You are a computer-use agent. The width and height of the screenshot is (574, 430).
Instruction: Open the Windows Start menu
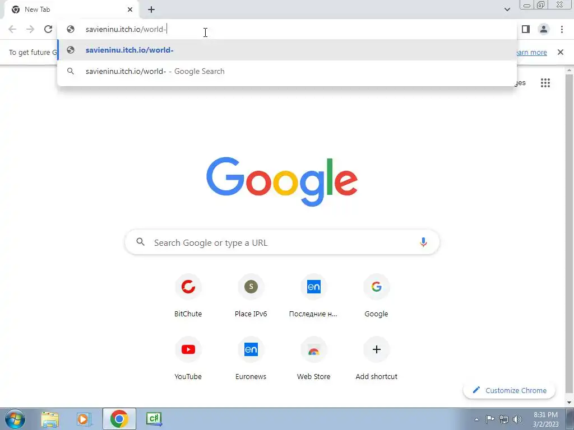click(x=15, y=419)
